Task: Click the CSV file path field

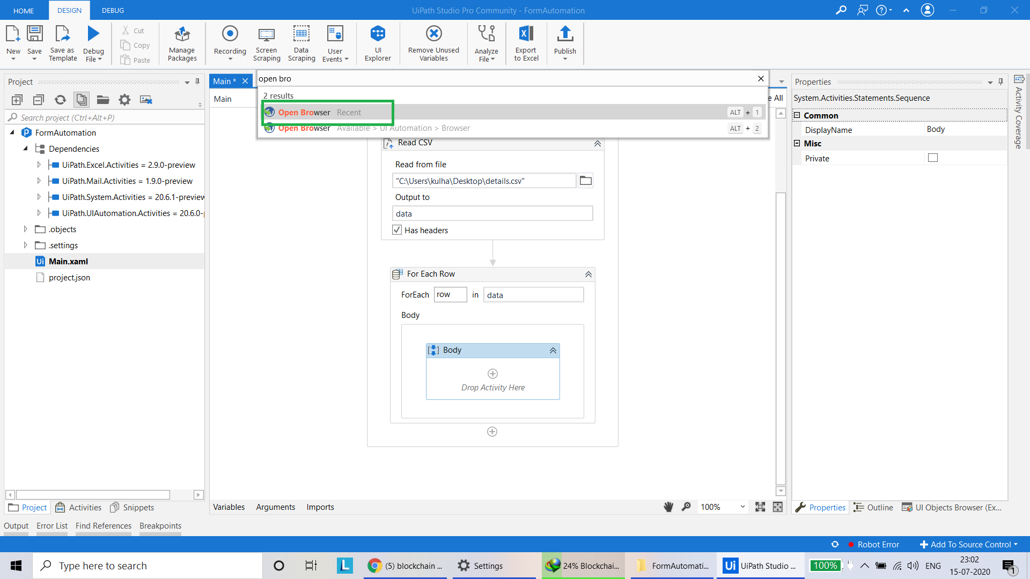Action: (484, 181)
